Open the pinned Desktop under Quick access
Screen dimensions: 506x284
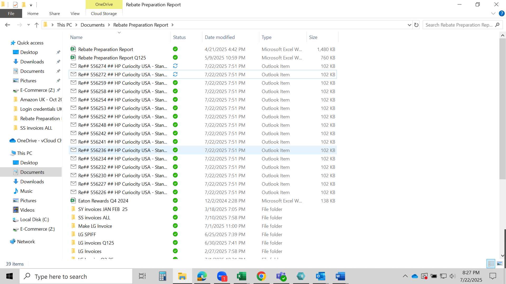tap(29, 52)
